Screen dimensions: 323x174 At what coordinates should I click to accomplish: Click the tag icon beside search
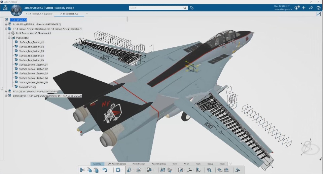(x=191, y=8)
